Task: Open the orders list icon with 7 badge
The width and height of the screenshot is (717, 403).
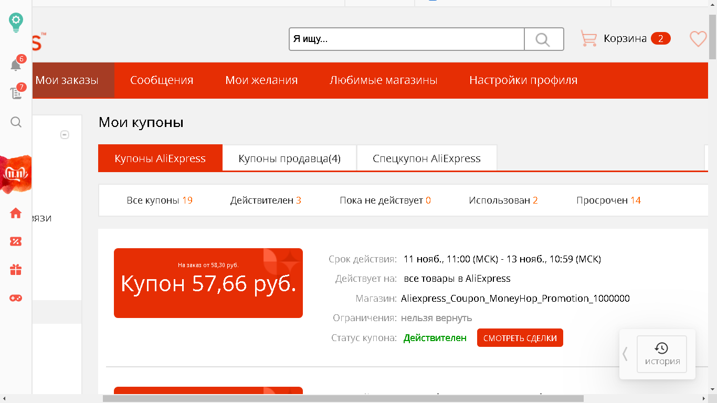Action: pyautogui.click(x=16, y=93)
